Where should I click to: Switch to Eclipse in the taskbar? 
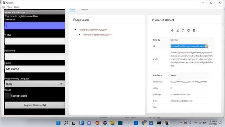click(x=105, y=123)
